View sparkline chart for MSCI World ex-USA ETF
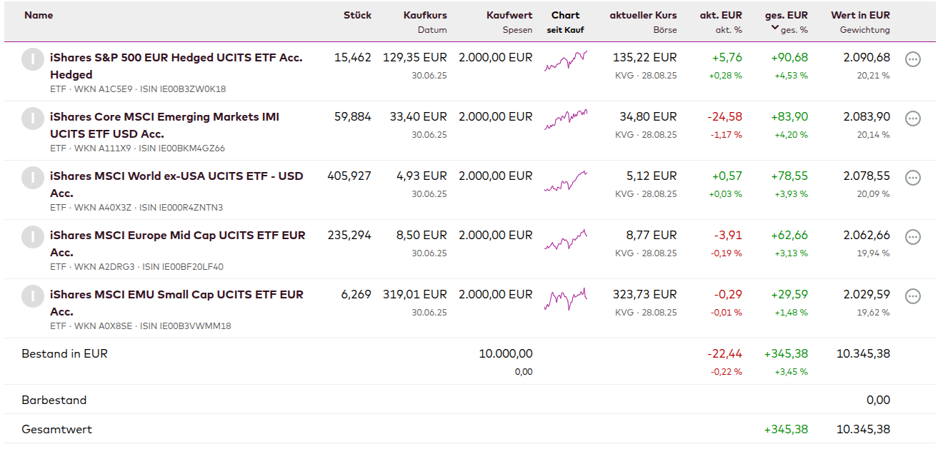The height and width of the screenshot is (449, 938). coord(566,181)
